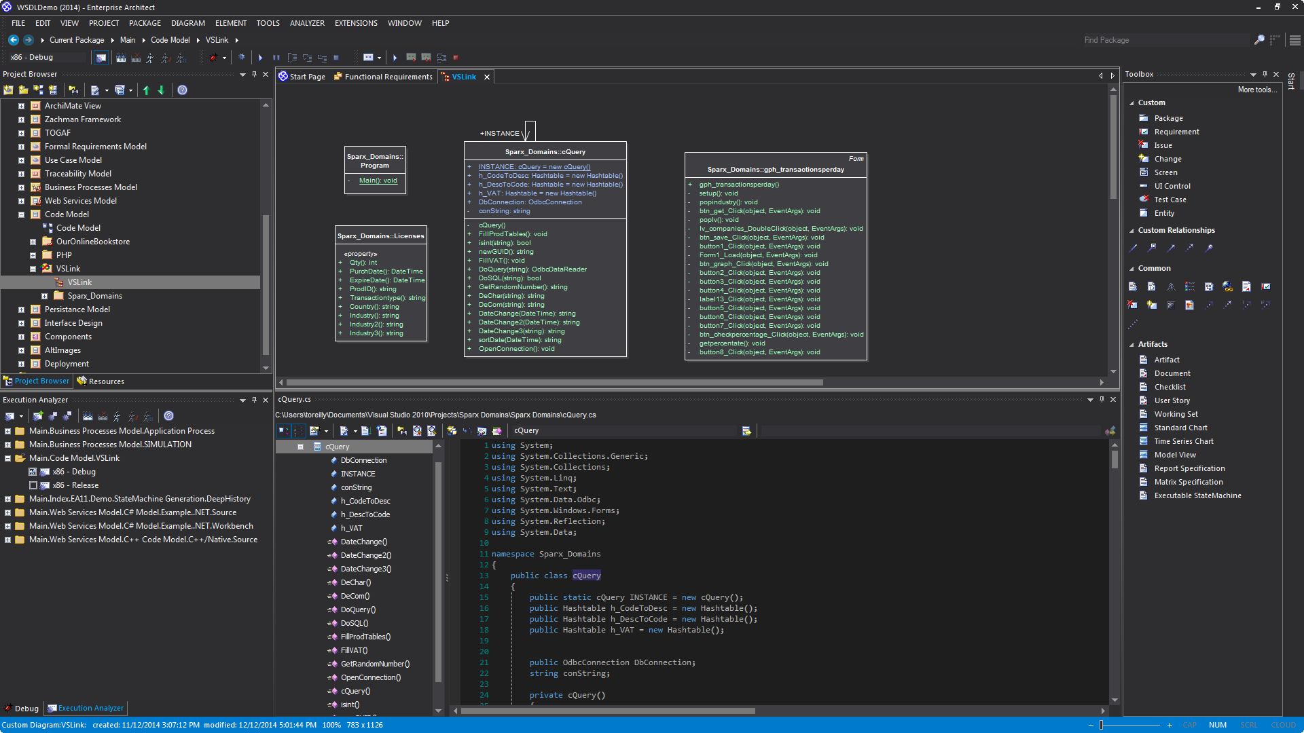Click the zoom-out minus button in status bar

[x=1091, y=725]
